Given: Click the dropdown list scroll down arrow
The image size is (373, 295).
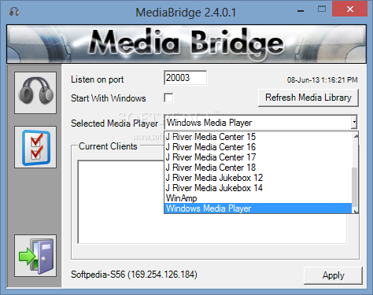Looking at the screenshot, I should [356, 211].
